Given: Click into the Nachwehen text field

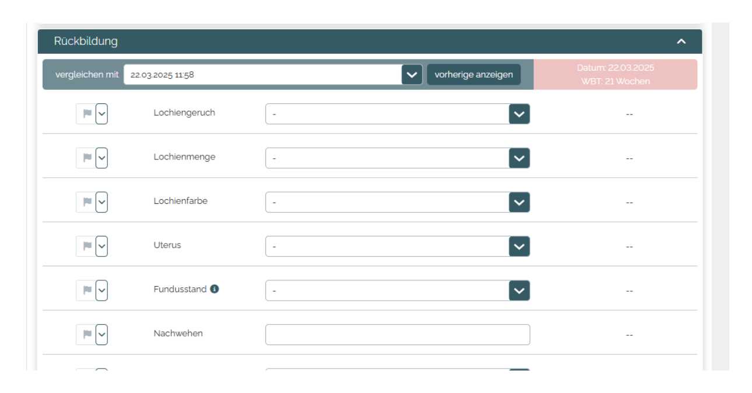Looking at the screenshot, I should pos(397,335).
